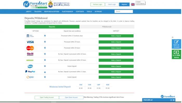Click the QIWI payment logo

30,77
